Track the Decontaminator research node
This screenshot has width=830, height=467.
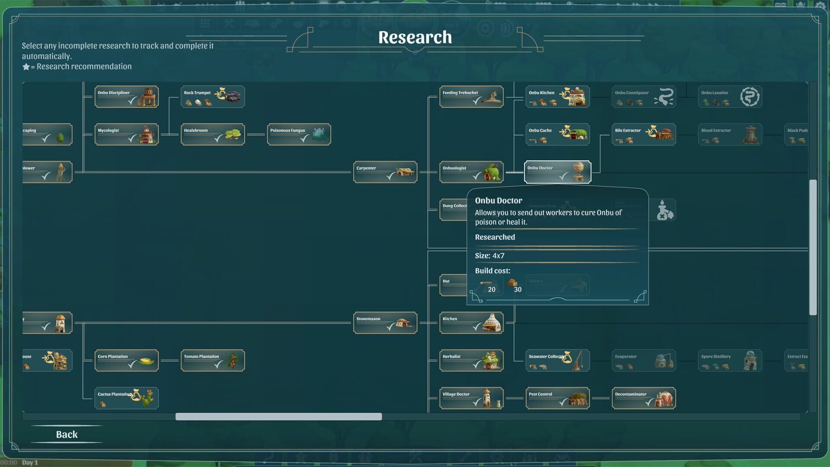(644, 398)
